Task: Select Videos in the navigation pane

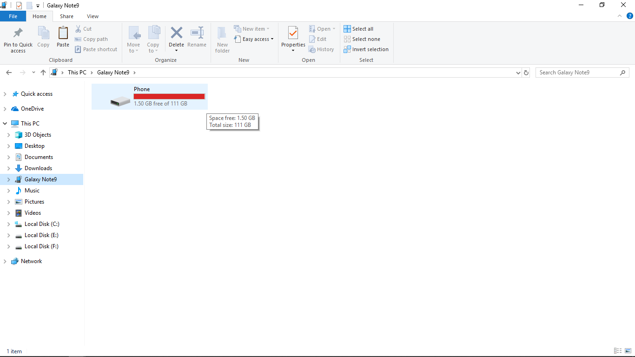Action: coord(33,213)
